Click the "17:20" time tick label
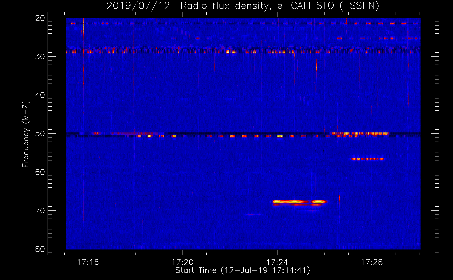The width and height of the screenshot is (453, 280). coord(183,262)
